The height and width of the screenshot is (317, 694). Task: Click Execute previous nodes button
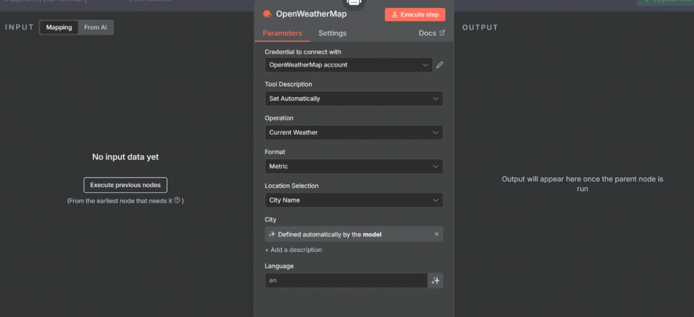[125, 185]
